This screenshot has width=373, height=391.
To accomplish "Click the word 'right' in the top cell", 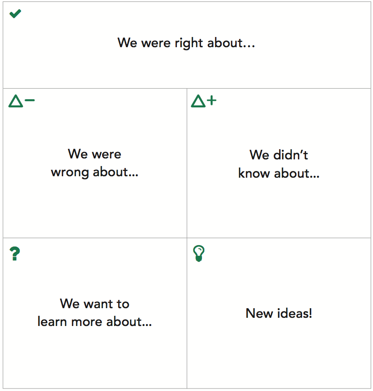I will click(189, 43).
